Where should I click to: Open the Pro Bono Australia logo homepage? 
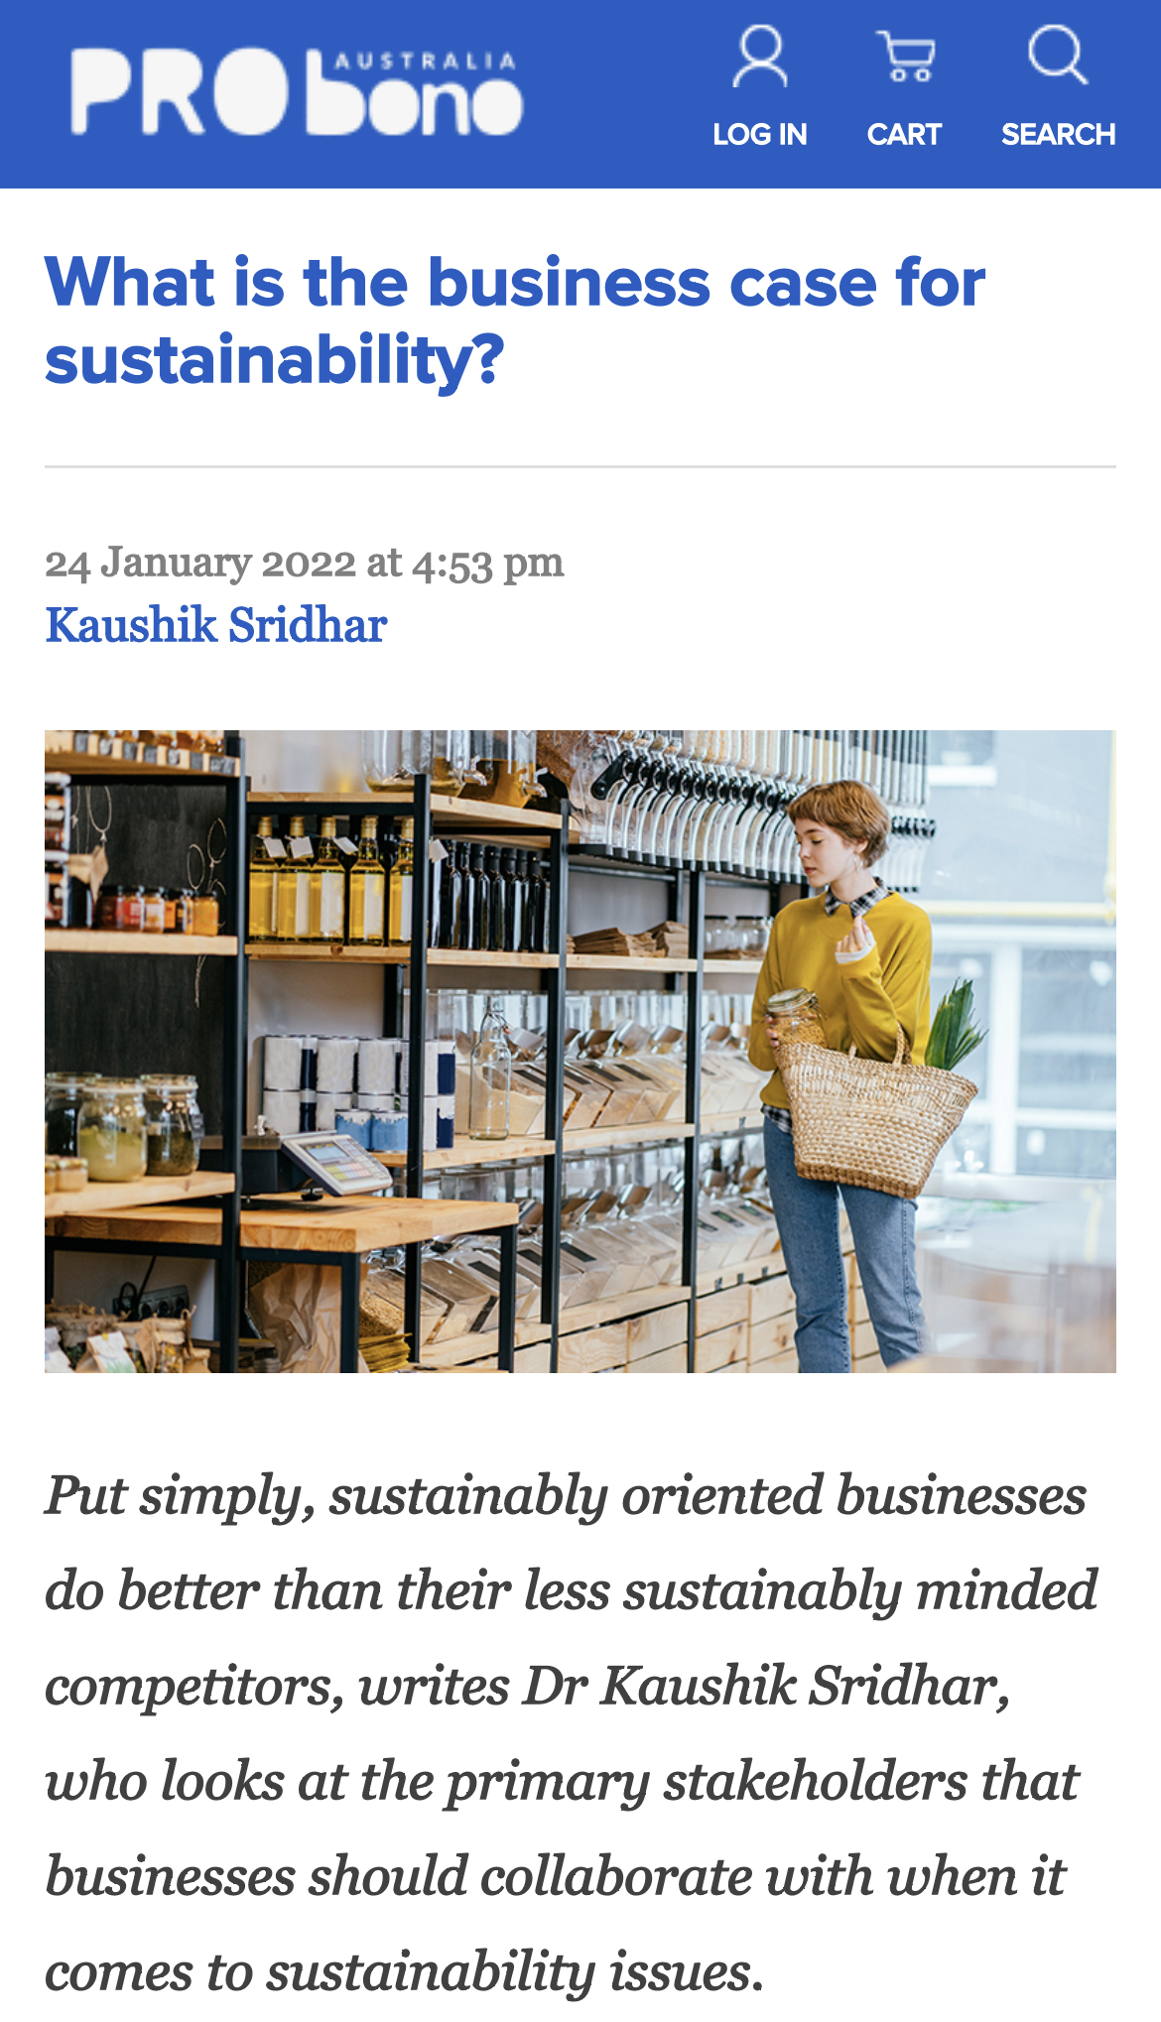click(x=296, y=92)
